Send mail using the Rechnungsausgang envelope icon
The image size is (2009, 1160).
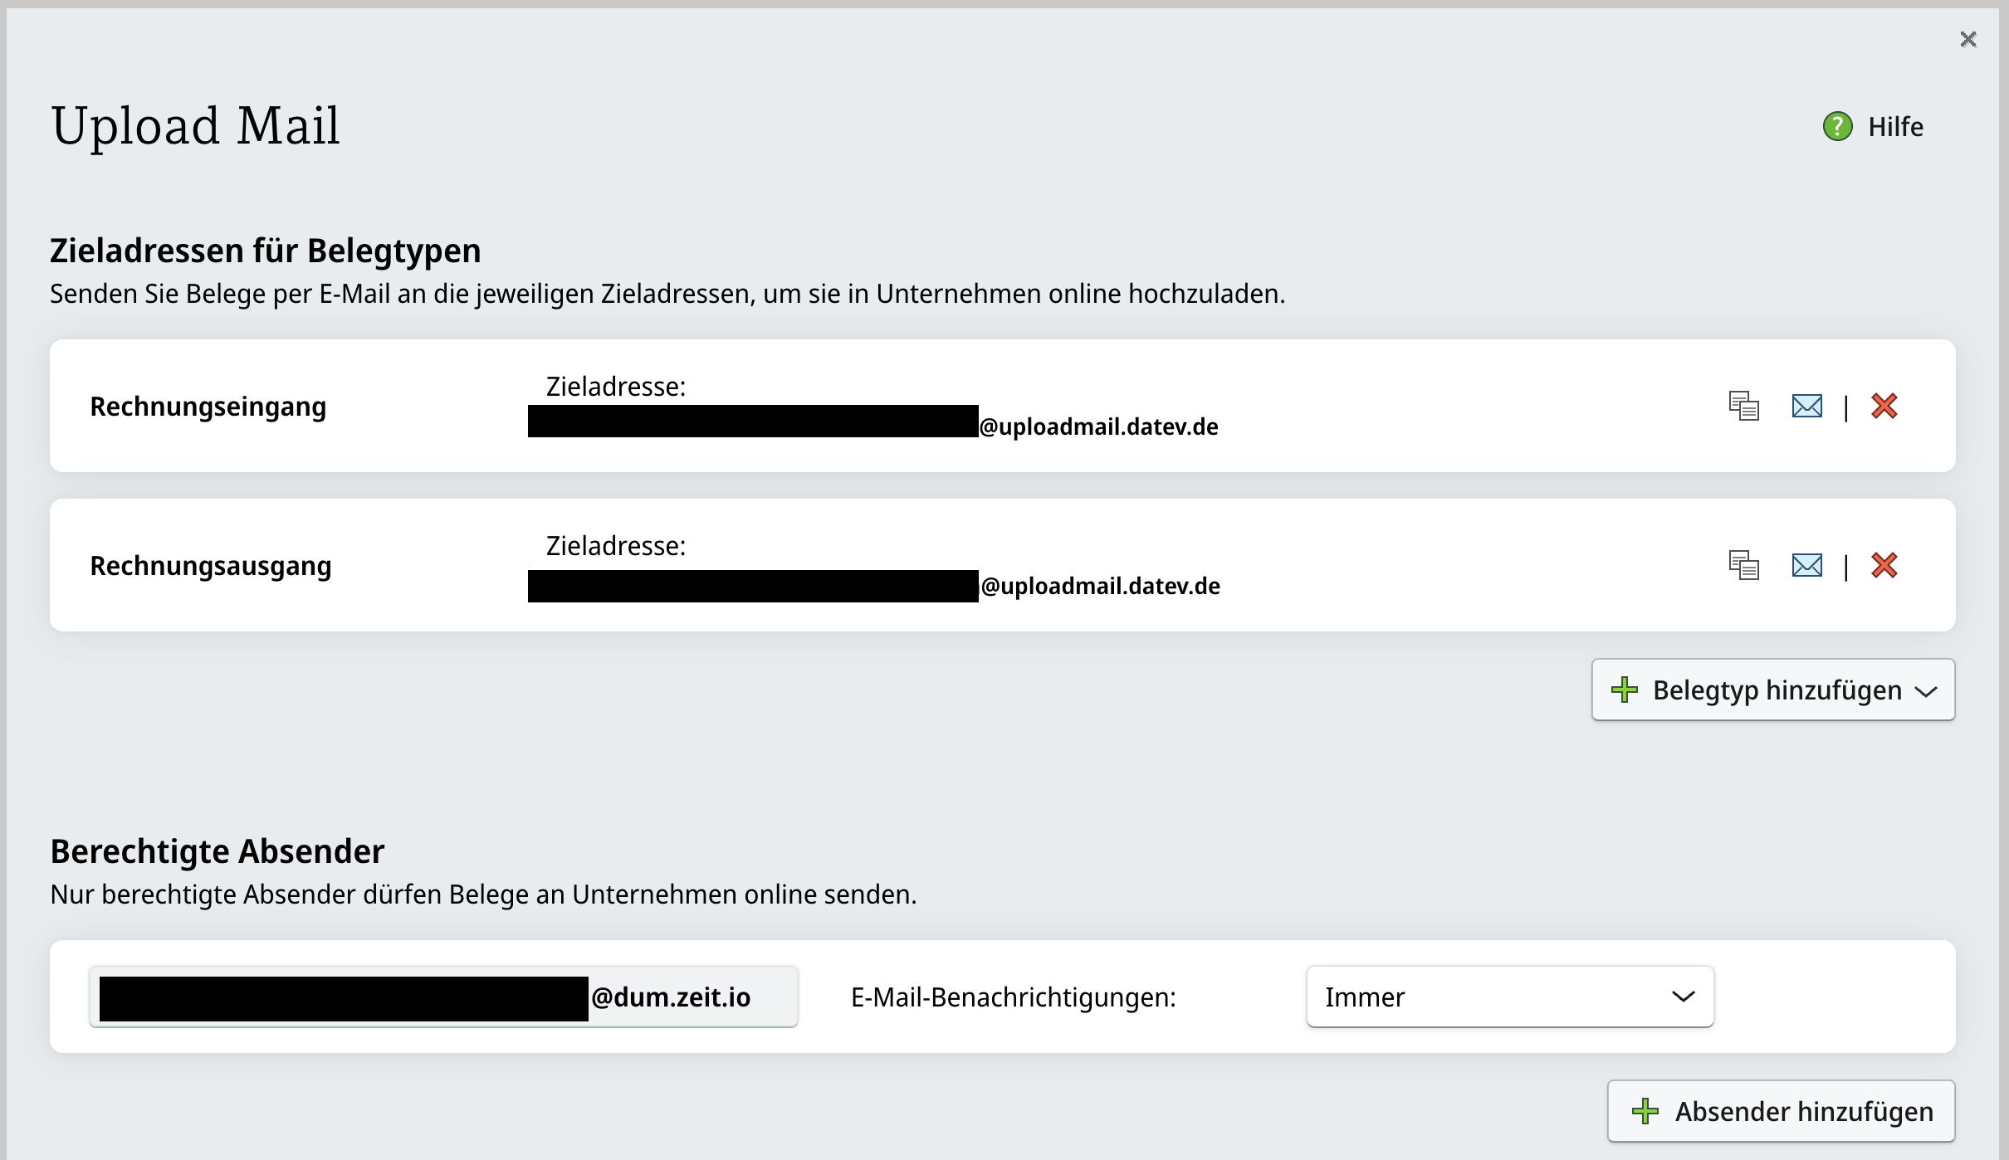(x=1807, y=564)
